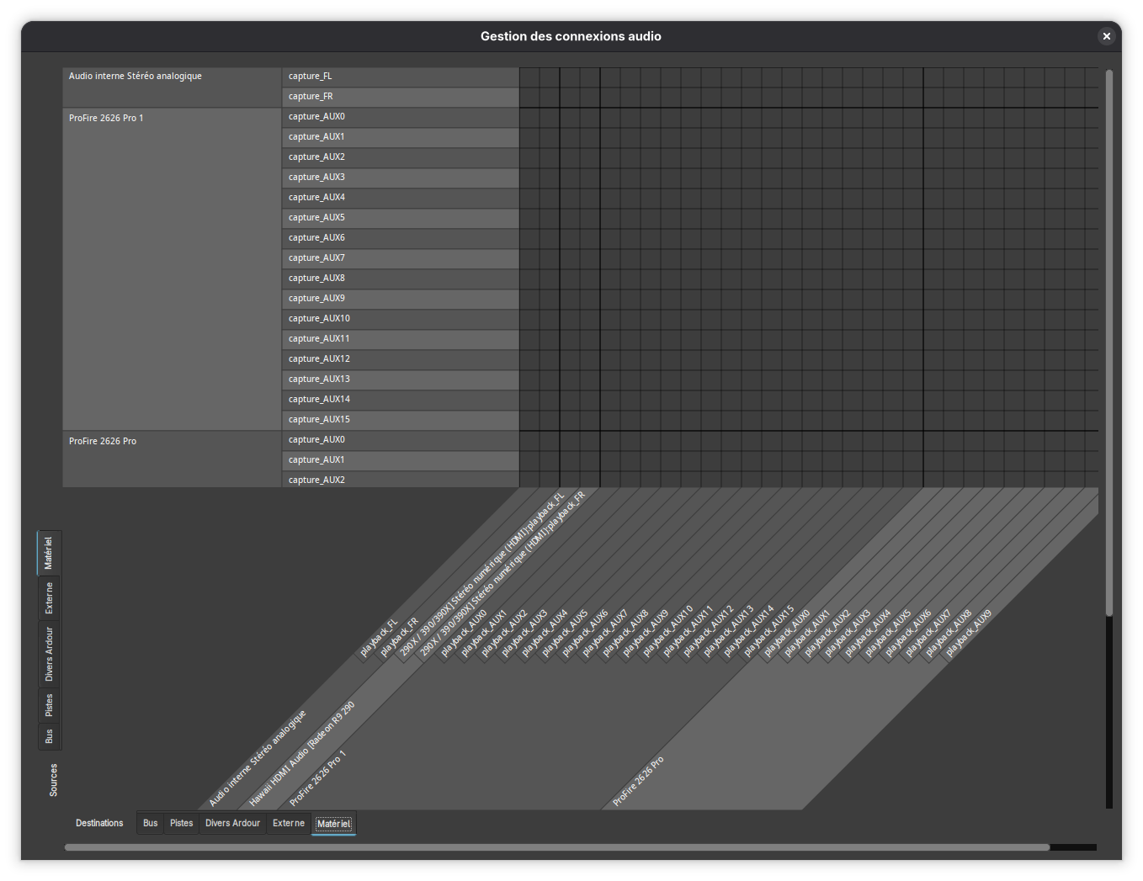Screen dimensions: 1143x881
Task: Toggle capture_FR to Audio interne playback_FR cell
Action: pos(550,97)
